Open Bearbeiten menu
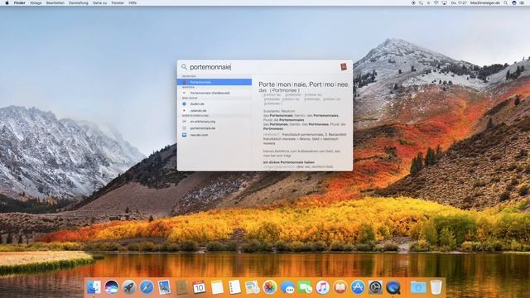Screen dimensions: 530x298 (x=55, y=2)
